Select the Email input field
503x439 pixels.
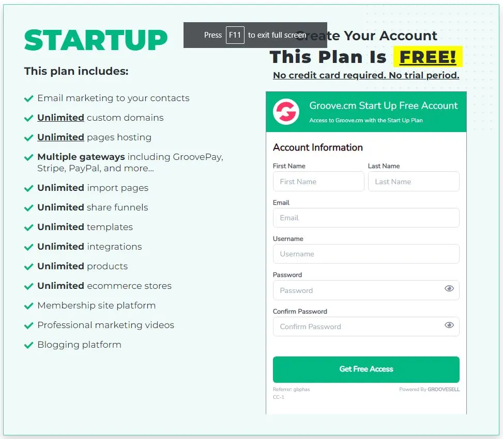click(366, 218)
